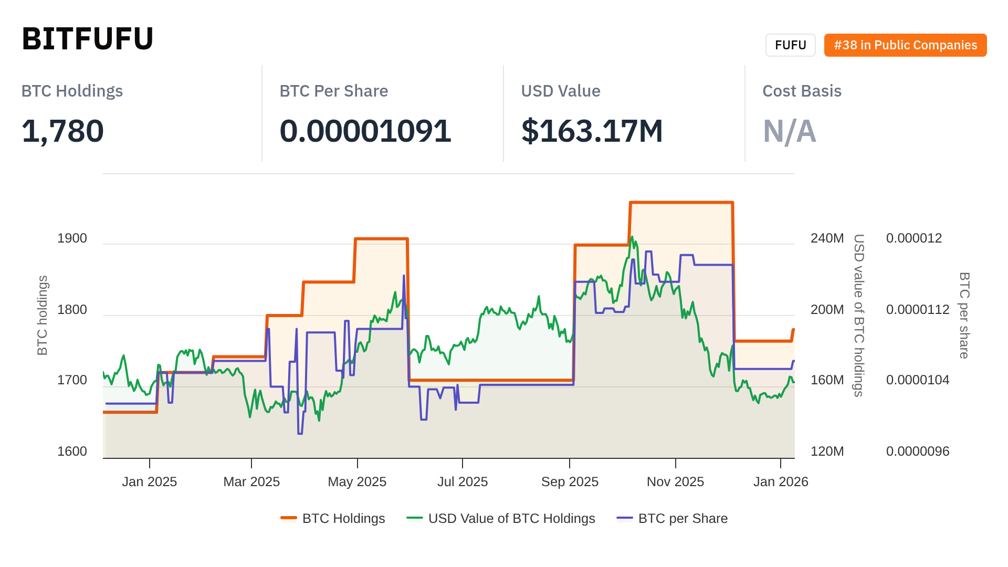The width and height of the screenshot is (1008, 567).
Task: Click the Cost Basis N/A value
Action: tap(789, 131)
